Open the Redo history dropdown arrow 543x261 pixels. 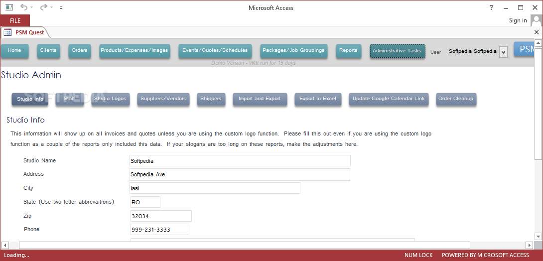[51, 7]
